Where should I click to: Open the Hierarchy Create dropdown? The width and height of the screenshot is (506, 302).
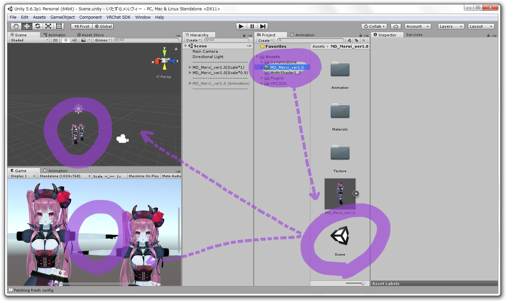tap(193, 40)
